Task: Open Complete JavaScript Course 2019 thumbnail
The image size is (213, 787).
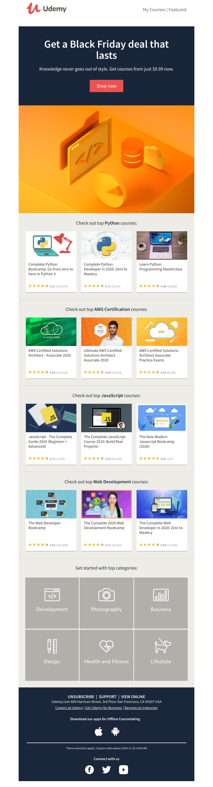Action: (x=106, y=418)
